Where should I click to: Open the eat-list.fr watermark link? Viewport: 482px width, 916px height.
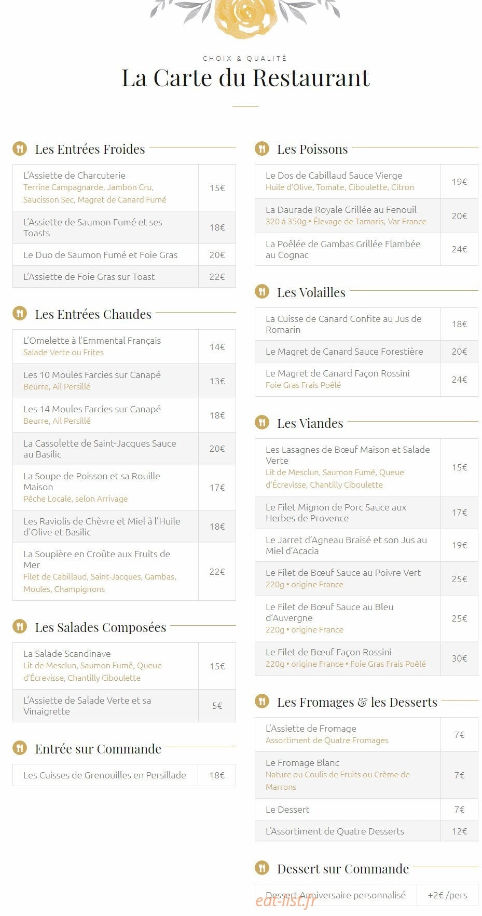pos(285,901)
